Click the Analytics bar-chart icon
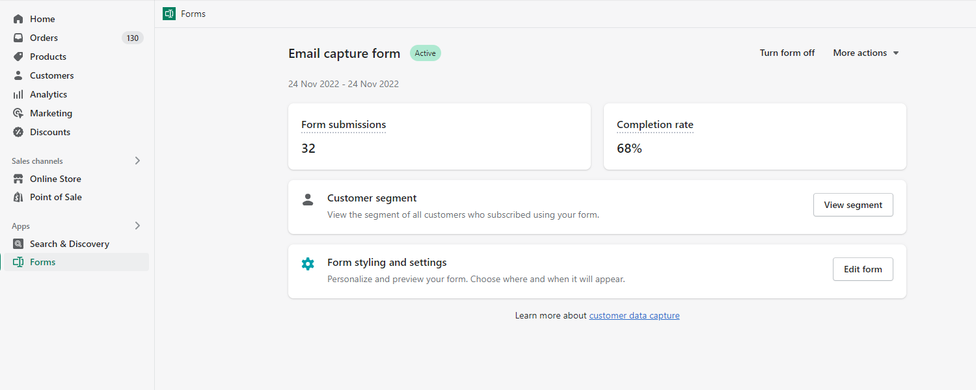The width and height of the screenshot is (976, 390). click(18, 94)
